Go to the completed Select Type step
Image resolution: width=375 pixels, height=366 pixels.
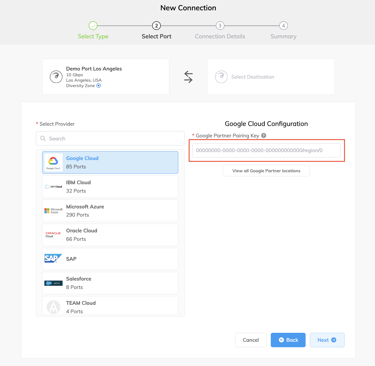coord(93,26)
